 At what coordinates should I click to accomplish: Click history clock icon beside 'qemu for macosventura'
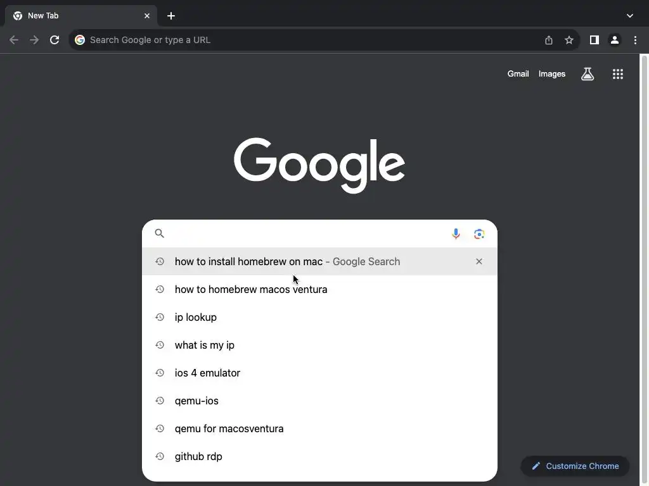click(x=160, y=428)
